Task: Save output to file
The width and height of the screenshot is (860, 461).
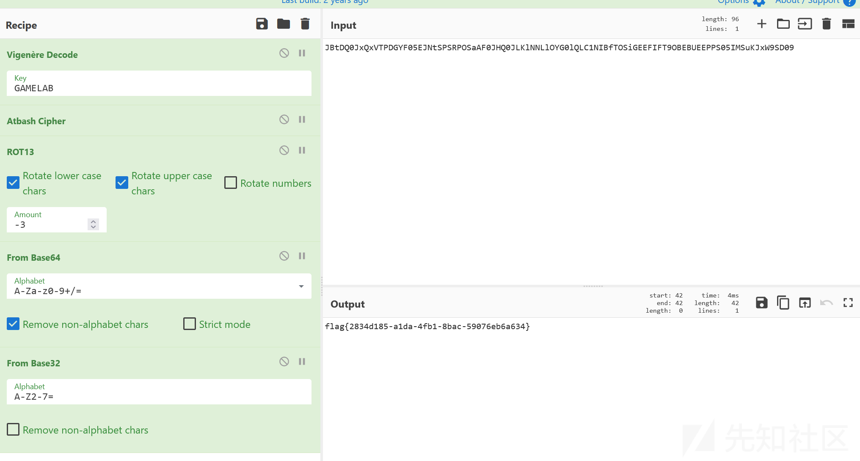Action: coord(761,303)
